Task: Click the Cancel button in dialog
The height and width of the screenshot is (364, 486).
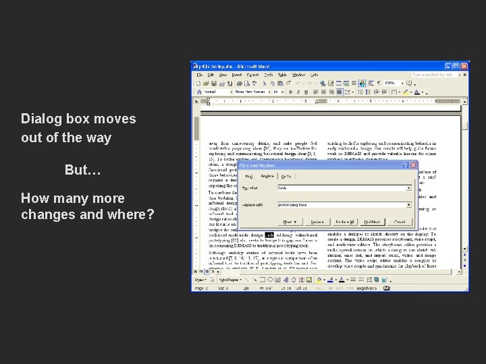Action: (400, 222)
